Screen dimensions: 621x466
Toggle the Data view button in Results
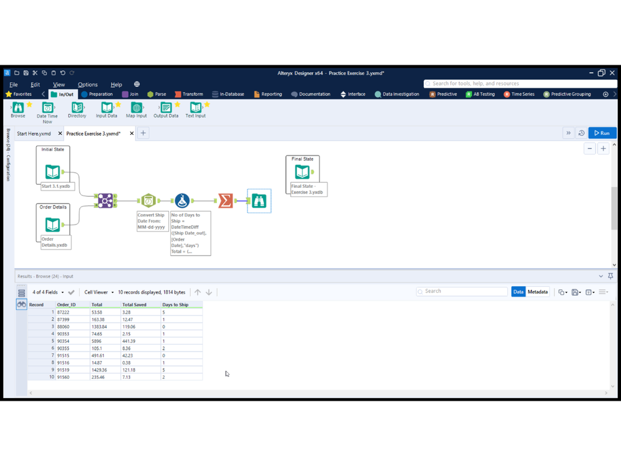click(518, 292)
